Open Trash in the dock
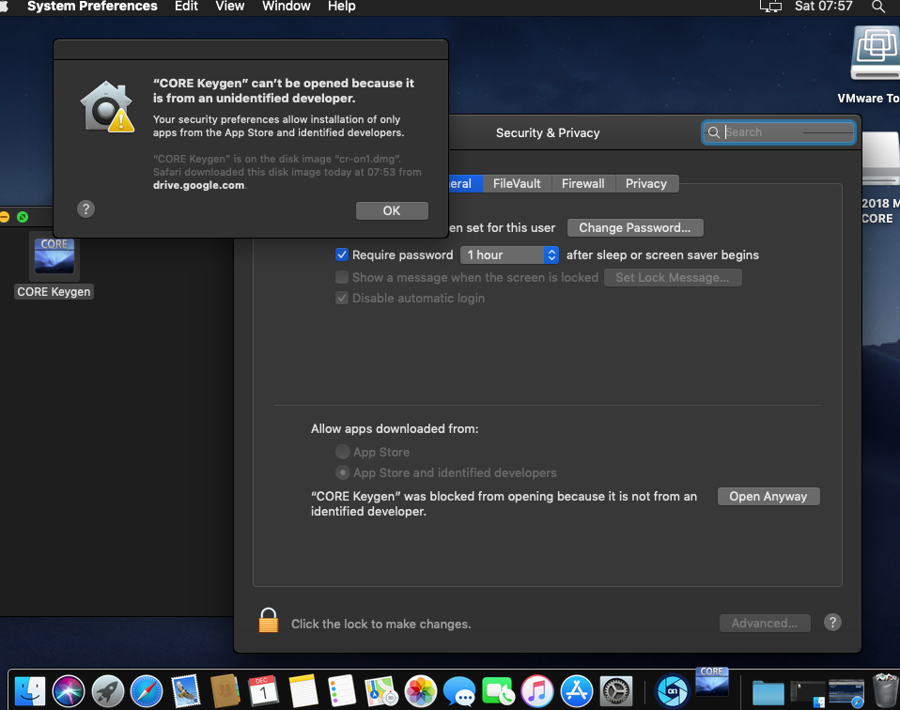The width and height of the screenshot is (900, 710). click(x=886, y=690)
